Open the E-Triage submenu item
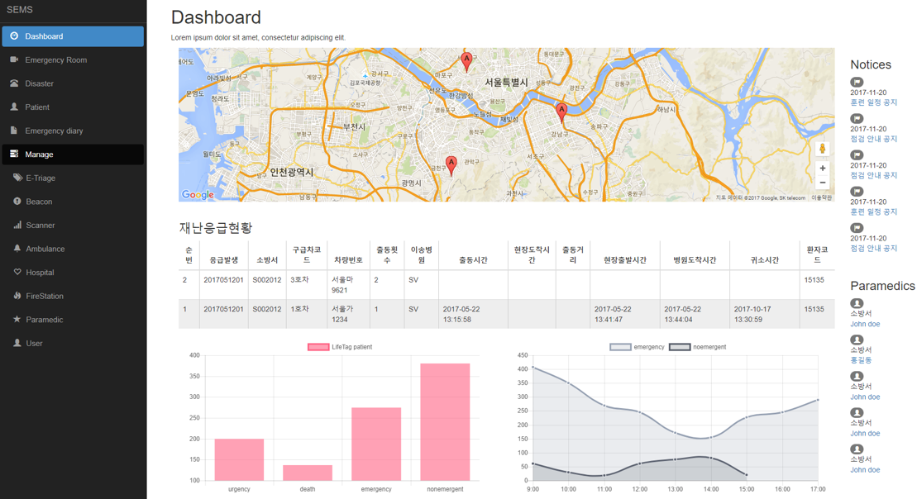 tap(73, 178)
